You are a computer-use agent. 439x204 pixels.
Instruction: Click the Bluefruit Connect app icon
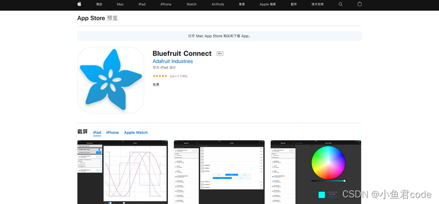coord(110,80)
